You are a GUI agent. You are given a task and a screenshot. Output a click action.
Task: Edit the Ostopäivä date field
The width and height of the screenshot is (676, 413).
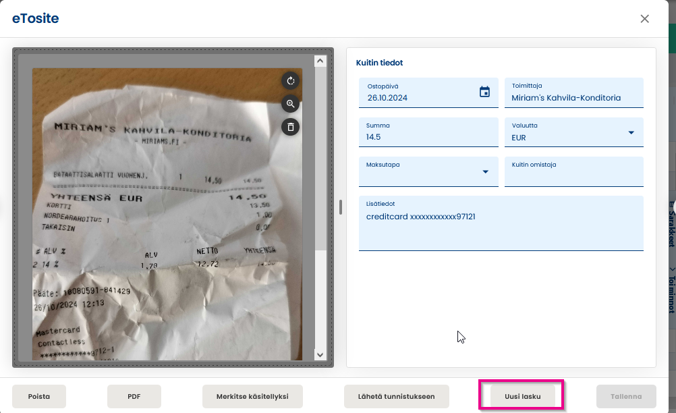pos(428,92)
